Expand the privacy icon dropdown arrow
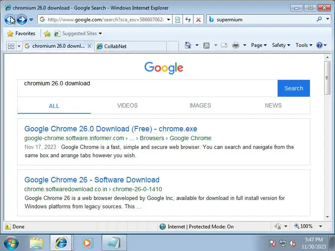Viewport: 335px width, 251px height. click(x=286, y=226)
